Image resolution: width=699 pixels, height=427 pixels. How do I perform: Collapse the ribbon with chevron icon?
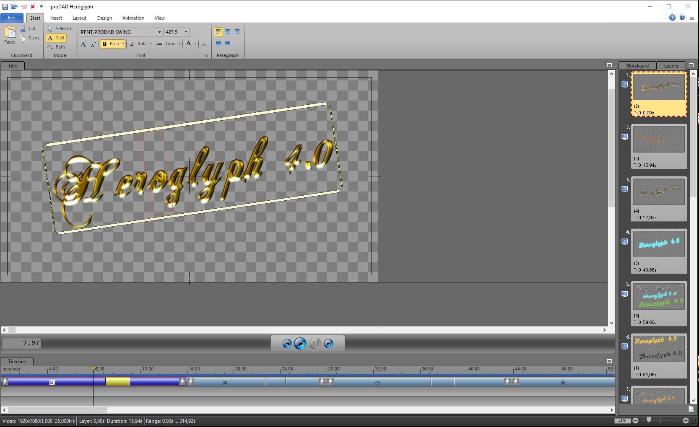(691, 18)
